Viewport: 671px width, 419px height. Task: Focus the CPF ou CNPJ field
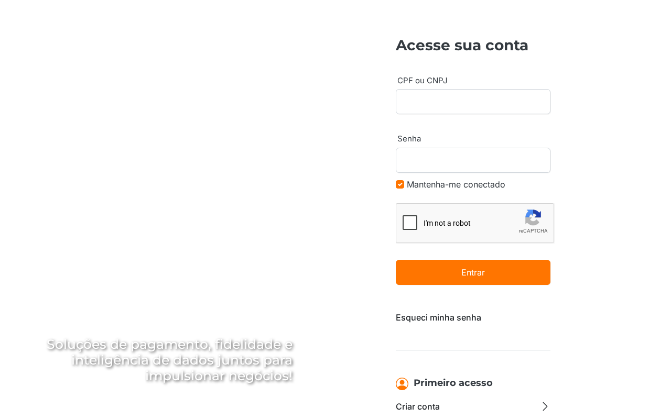click(473, 102)
